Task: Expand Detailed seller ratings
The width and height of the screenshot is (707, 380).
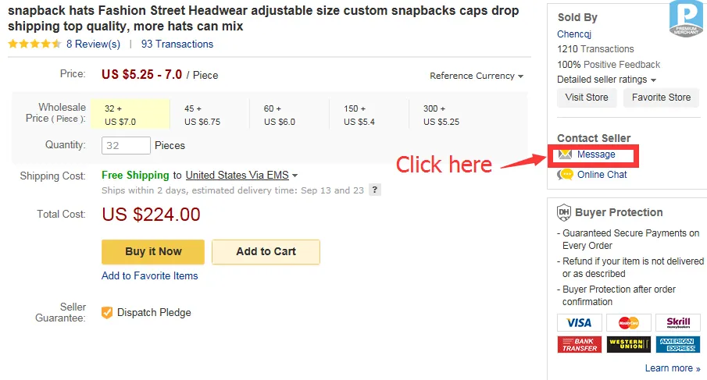Action: pyautogui.click(x=606, y=80)
